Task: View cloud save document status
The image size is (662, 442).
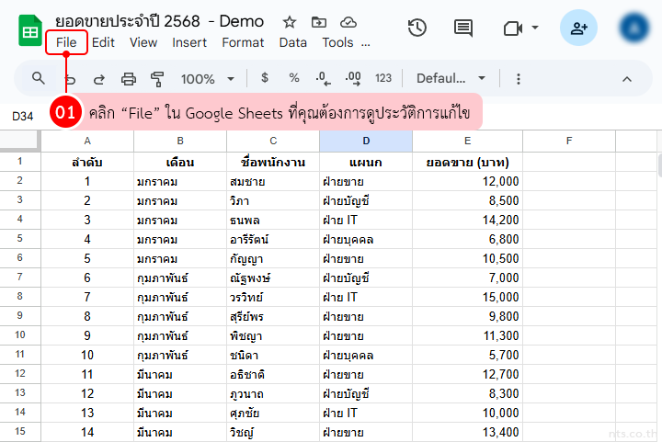Action: click(348, 22)
